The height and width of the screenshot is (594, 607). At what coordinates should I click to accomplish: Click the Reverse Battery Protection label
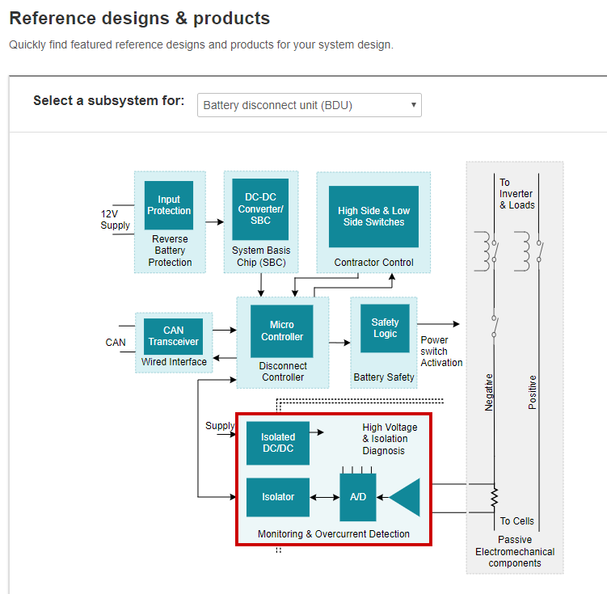click(170, 251)
